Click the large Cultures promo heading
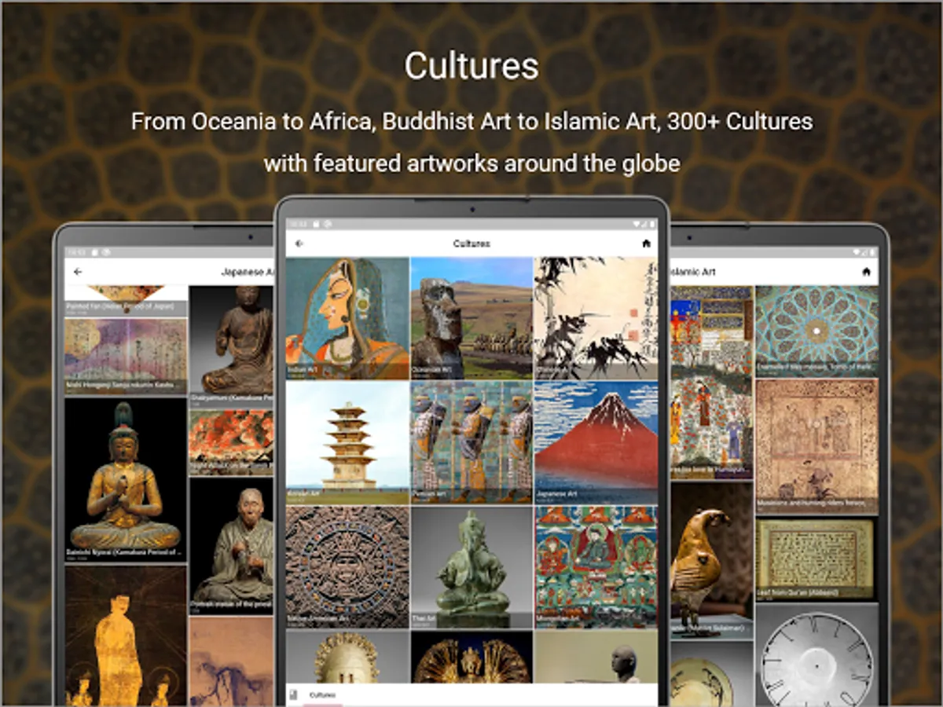 [x=472, y=67]
